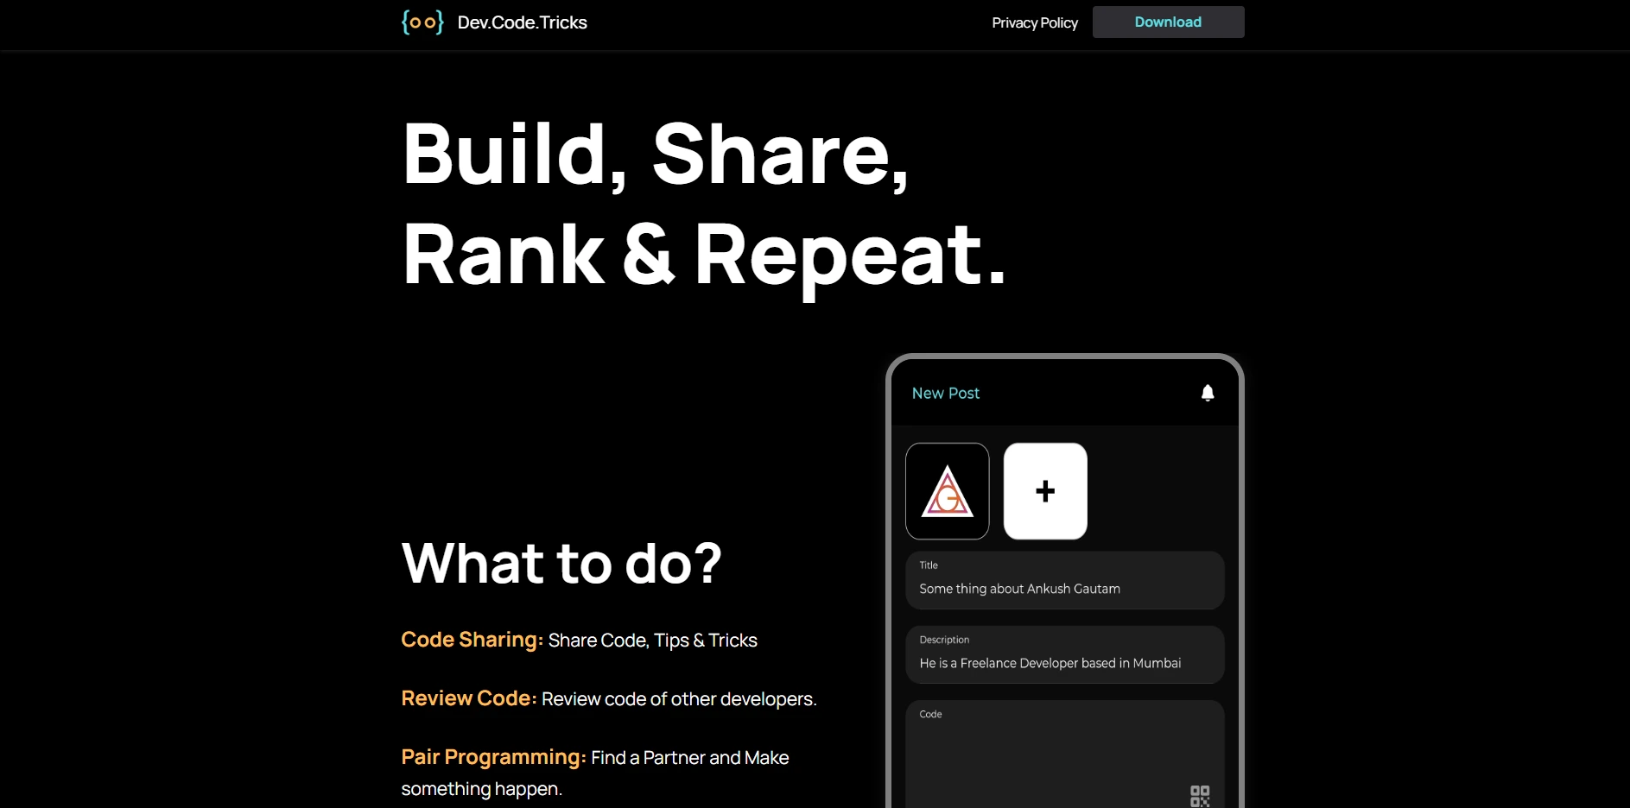This screenshot has width=1630, height=808.
Task: Click the notification bell icon
Action: tap(1207, 393)
